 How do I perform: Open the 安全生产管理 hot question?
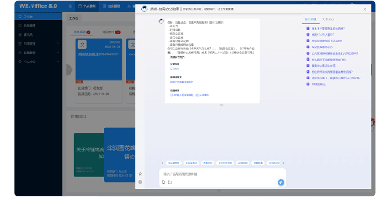coord(328,28)
